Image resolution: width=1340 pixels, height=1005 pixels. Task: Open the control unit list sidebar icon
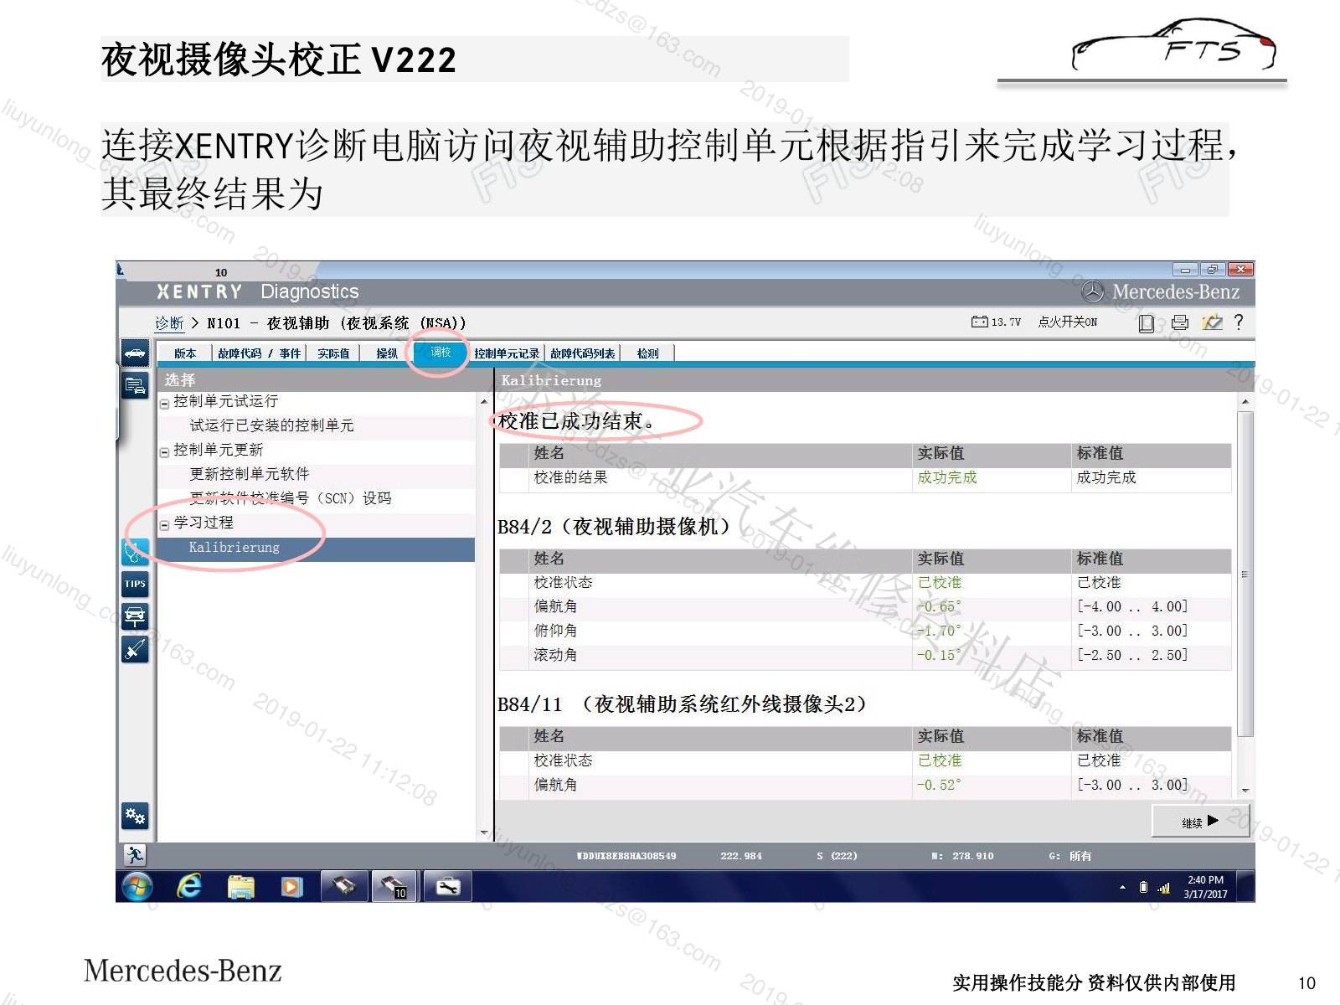pos(135,385)
